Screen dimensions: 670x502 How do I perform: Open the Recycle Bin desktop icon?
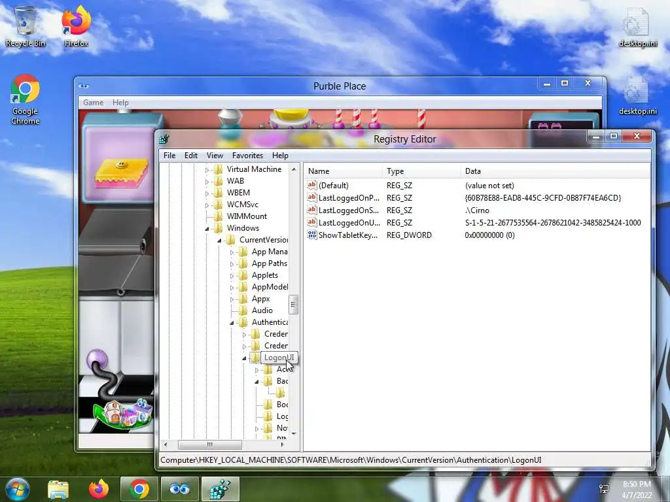(26, 25)
